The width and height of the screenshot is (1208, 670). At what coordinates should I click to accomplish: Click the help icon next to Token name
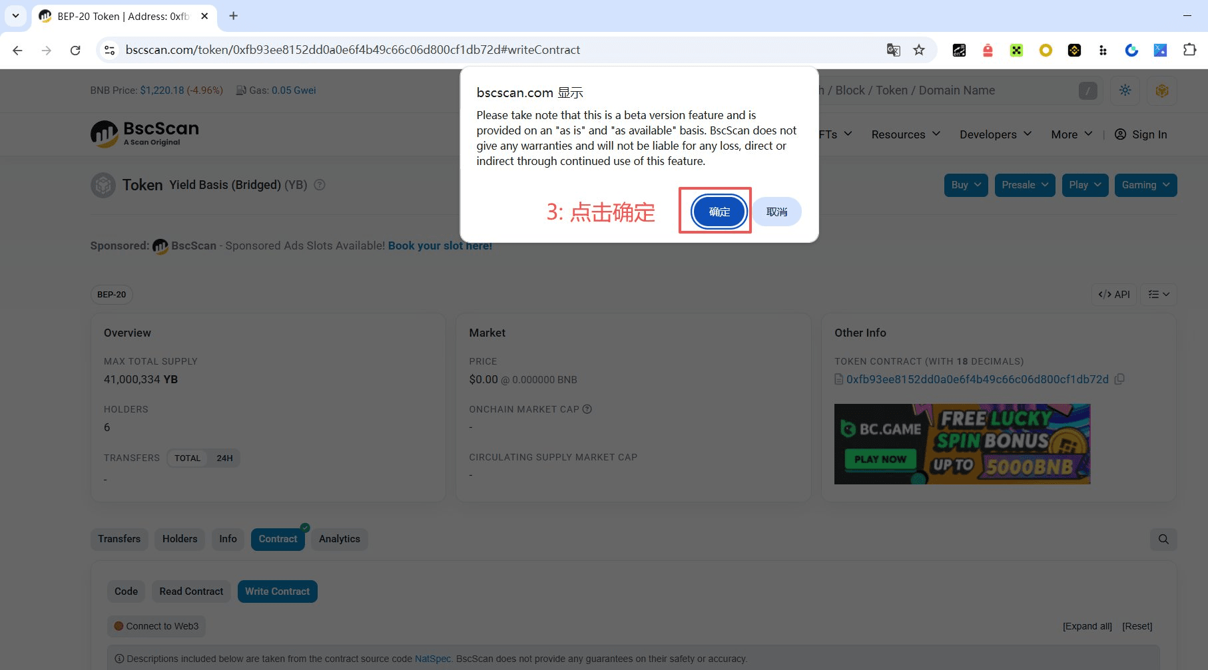[320, 185]
